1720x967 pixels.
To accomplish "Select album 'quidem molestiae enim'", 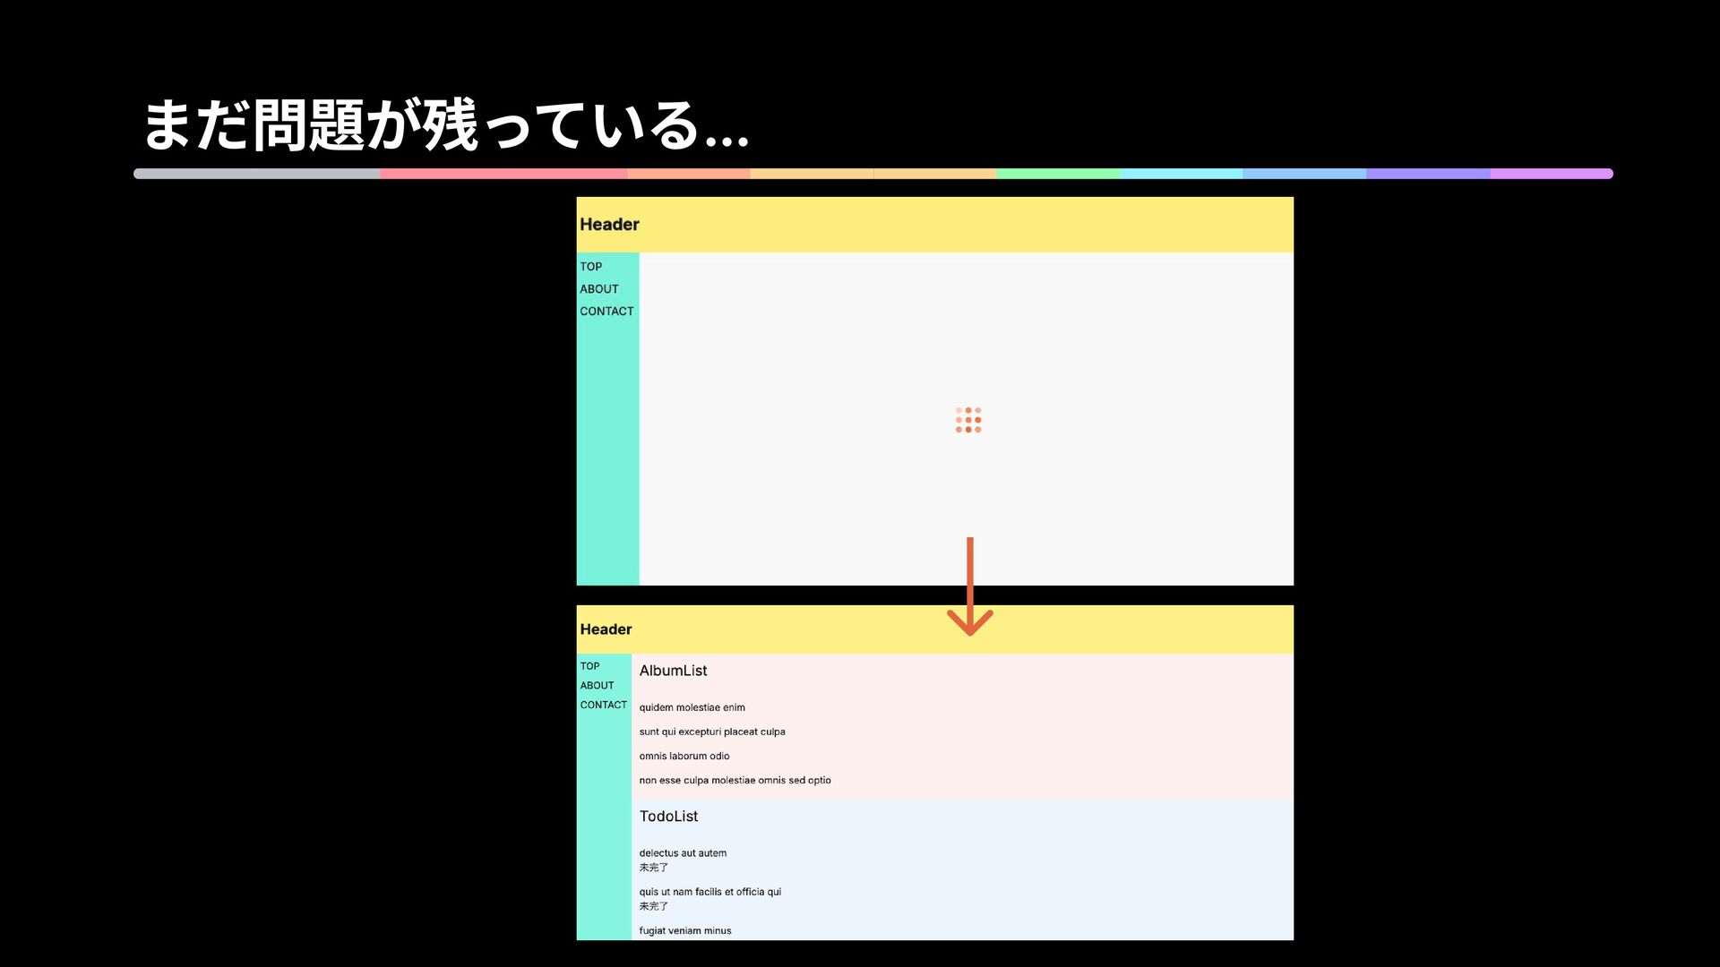I will [x=692, y=707].
